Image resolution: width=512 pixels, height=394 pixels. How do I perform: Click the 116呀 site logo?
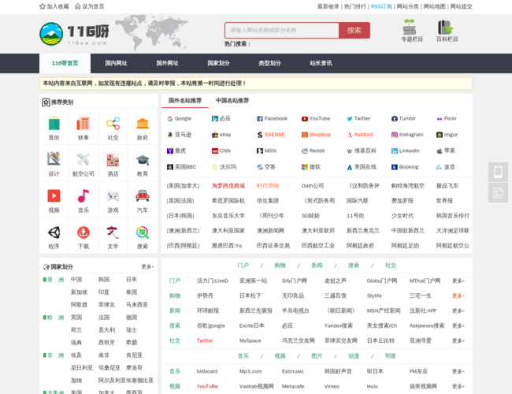tap(75, 34)
